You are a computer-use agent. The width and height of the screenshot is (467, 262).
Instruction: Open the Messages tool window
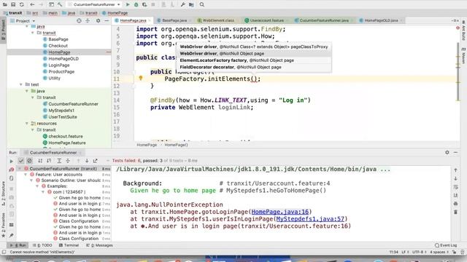tap(99, 245)
